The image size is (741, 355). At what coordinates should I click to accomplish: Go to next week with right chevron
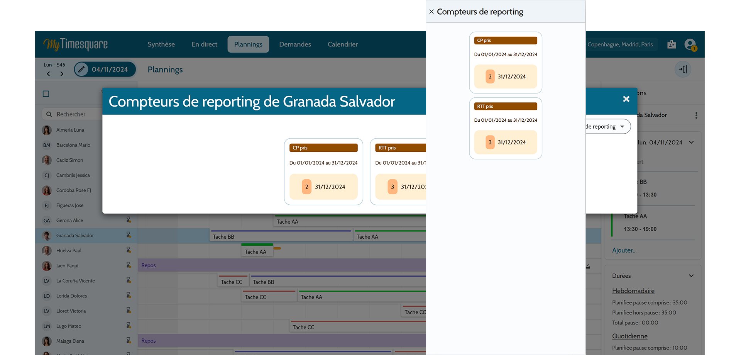tap(62, 74)
